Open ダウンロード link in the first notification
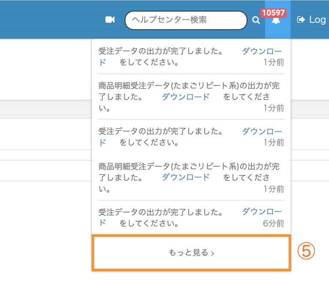This screenshot has width=329, height=284. (x=262, y=51)
